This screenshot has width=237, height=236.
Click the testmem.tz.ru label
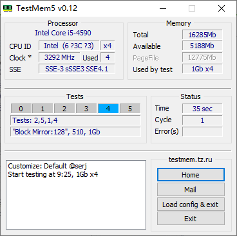pyautogui.click(x=191, y=159)
